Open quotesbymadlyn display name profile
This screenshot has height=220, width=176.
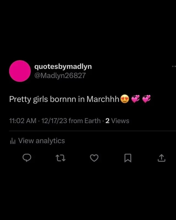63,67
